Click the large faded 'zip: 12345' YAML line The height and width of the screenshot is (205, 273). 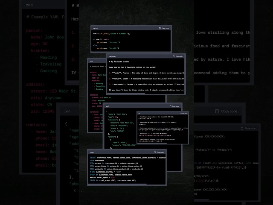(43, 111)
